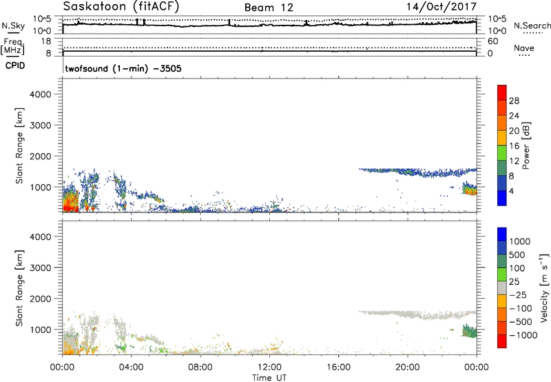Click the '-25' label on Velocity colorbar
The height and width of the screenshot is (382, 551).
(x=517, y=294)
